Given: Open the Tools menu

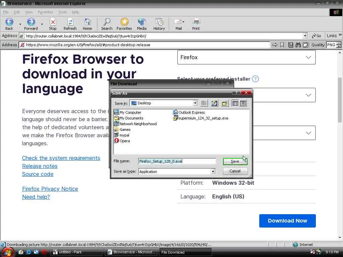Looking at the screenshot, I should pos(63,12).
